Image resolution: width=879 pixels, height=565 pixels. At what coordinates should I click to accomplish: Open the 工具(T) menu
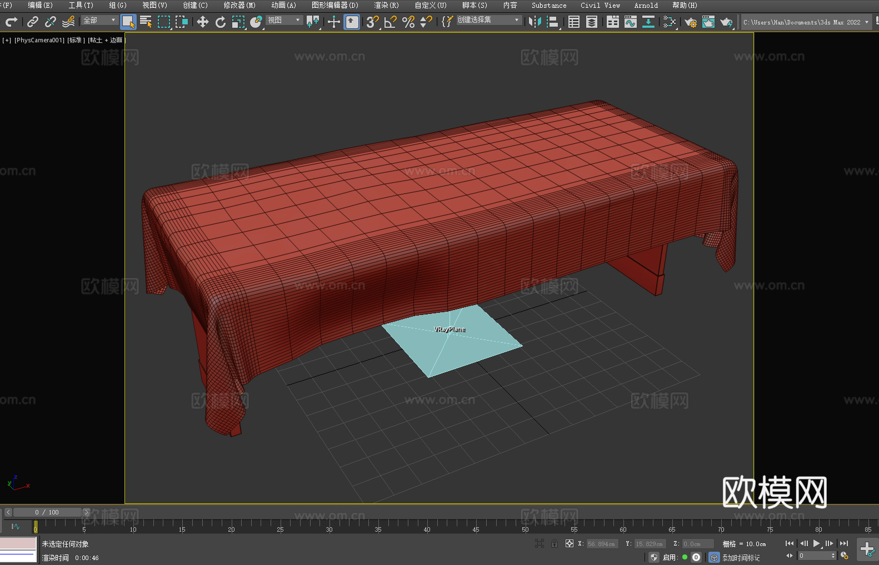click(81, 6)
